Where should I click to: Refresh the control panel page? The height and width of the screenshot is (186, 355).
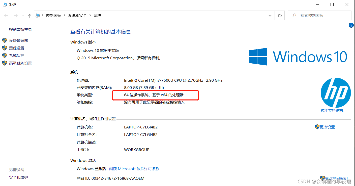pos(280,16)
